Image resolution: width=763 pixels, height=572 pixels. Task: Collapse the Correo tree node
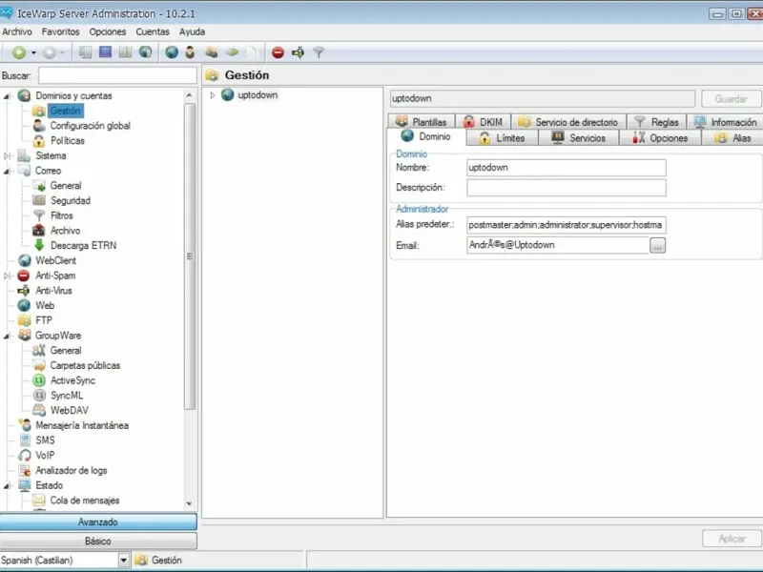pos(7,172)
